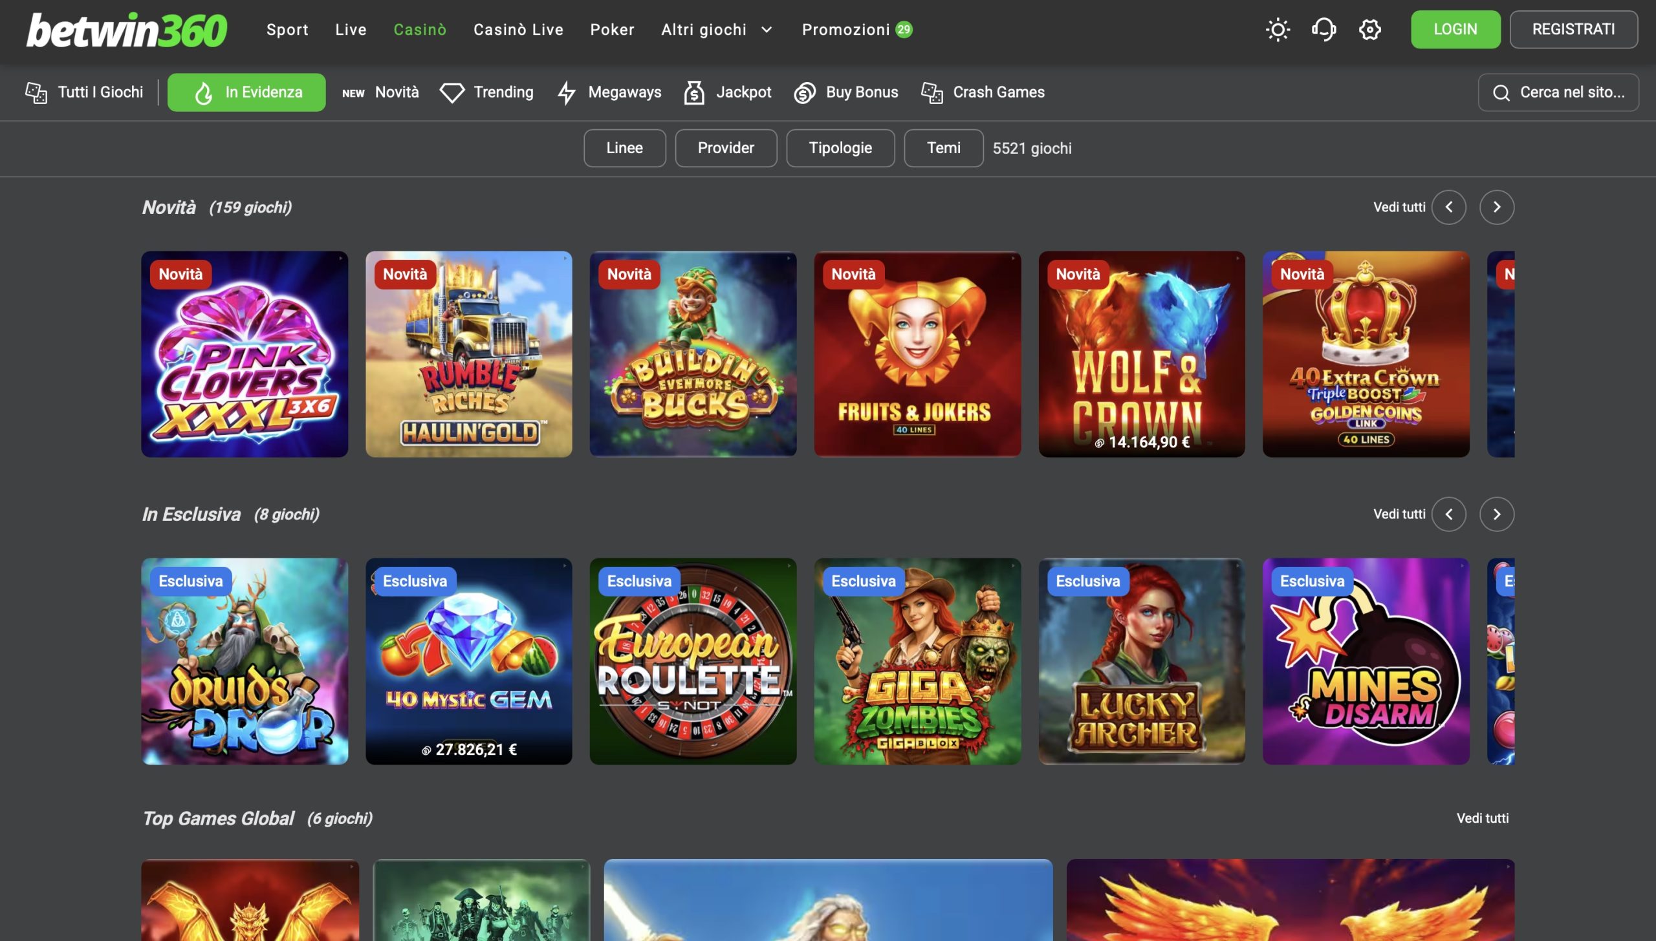The width and height of the screenshot is (1656, 941).
Task: Toggle the light/dark theme sun icon
Action: point(1278,30)
